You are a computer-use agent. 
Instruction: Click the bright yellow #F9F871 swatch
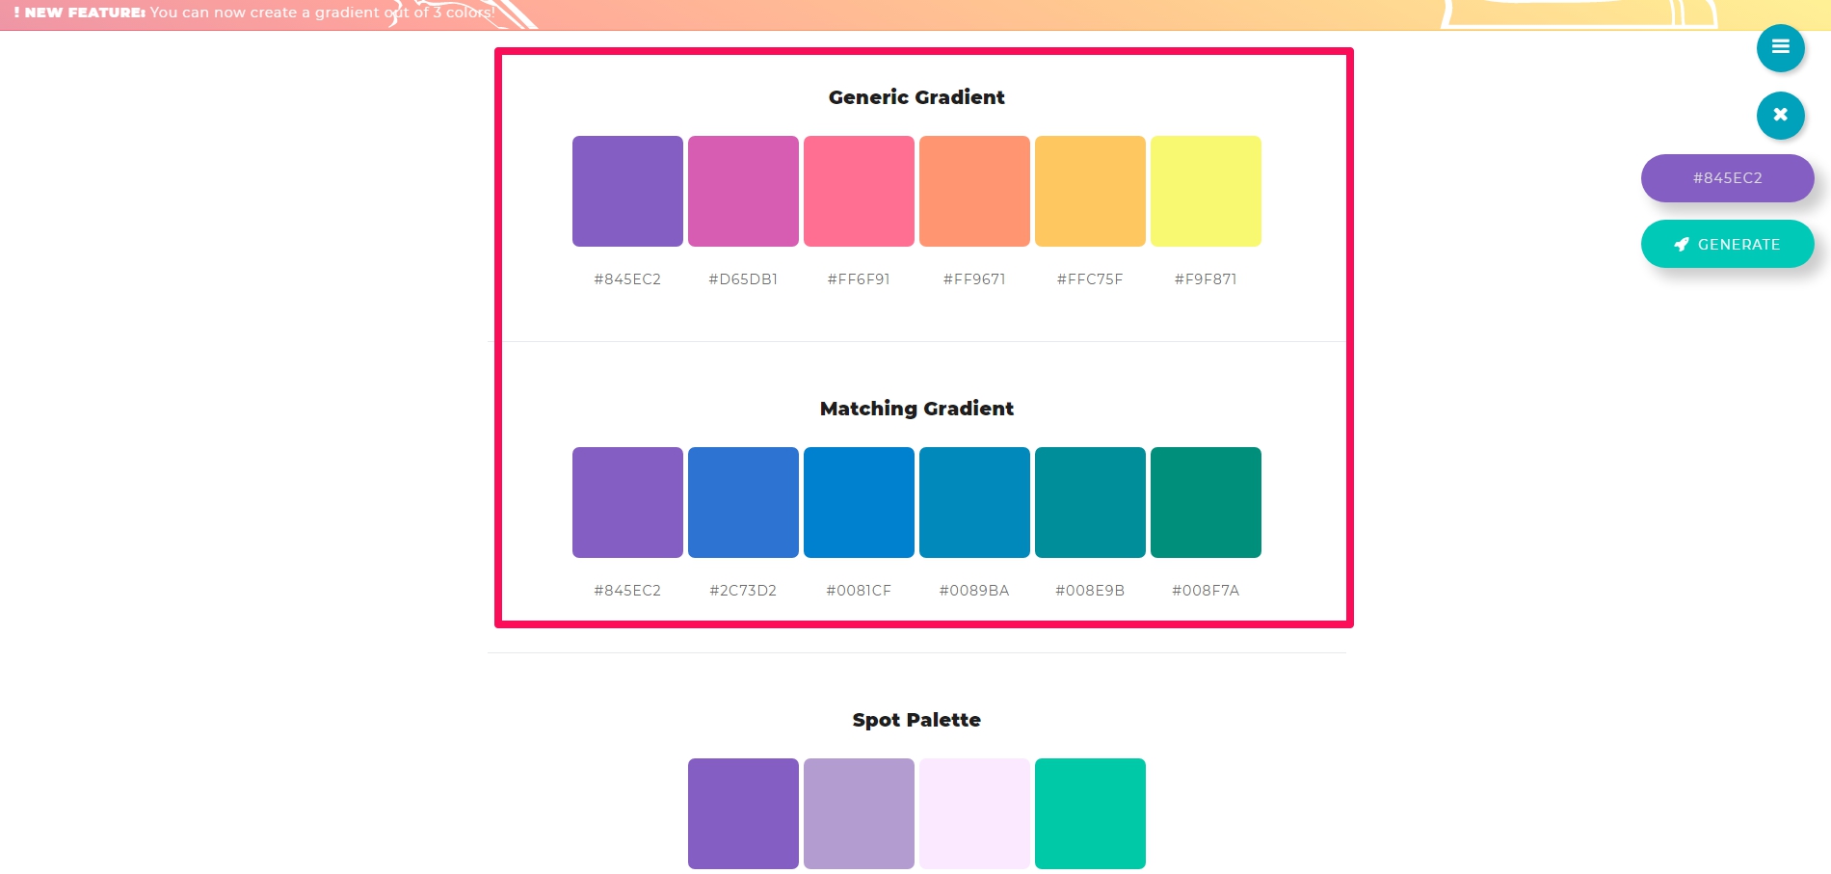(1206, 191)
